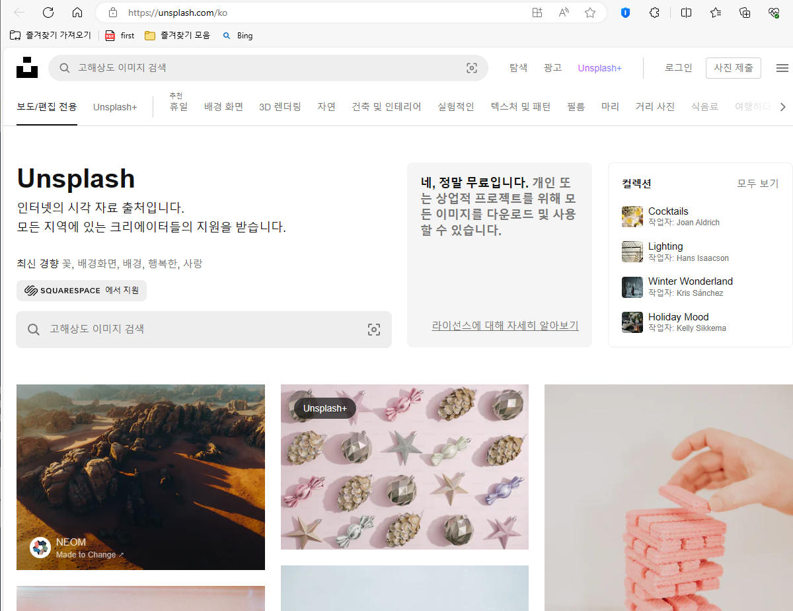Click the purple Unsplash+ header link

click(x=600, y=68)
